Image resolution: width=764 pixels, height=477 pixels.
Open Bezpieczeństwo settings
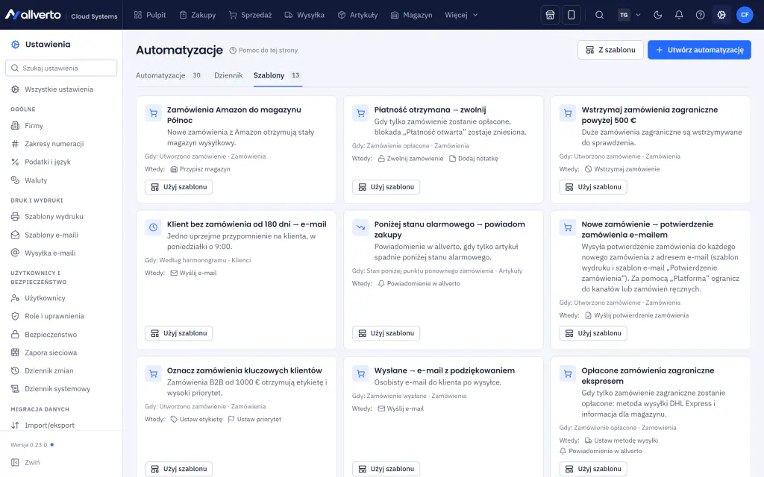(61, 335)
